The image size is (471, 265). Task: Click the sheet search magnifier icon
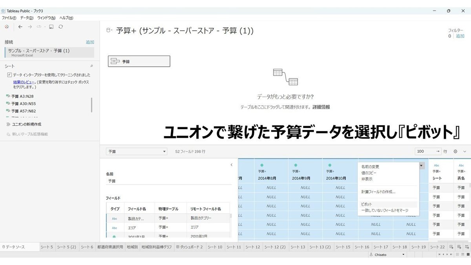pos(92,66)
